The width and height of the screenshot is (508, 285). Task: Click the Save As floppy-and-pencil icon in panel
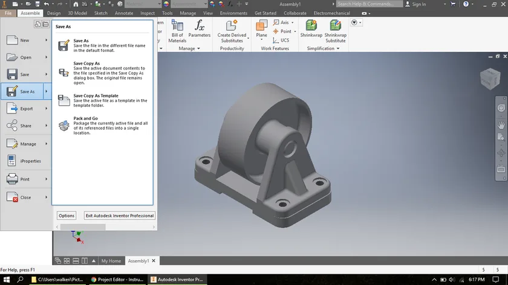pyautogui.click(x=63, y=45)
